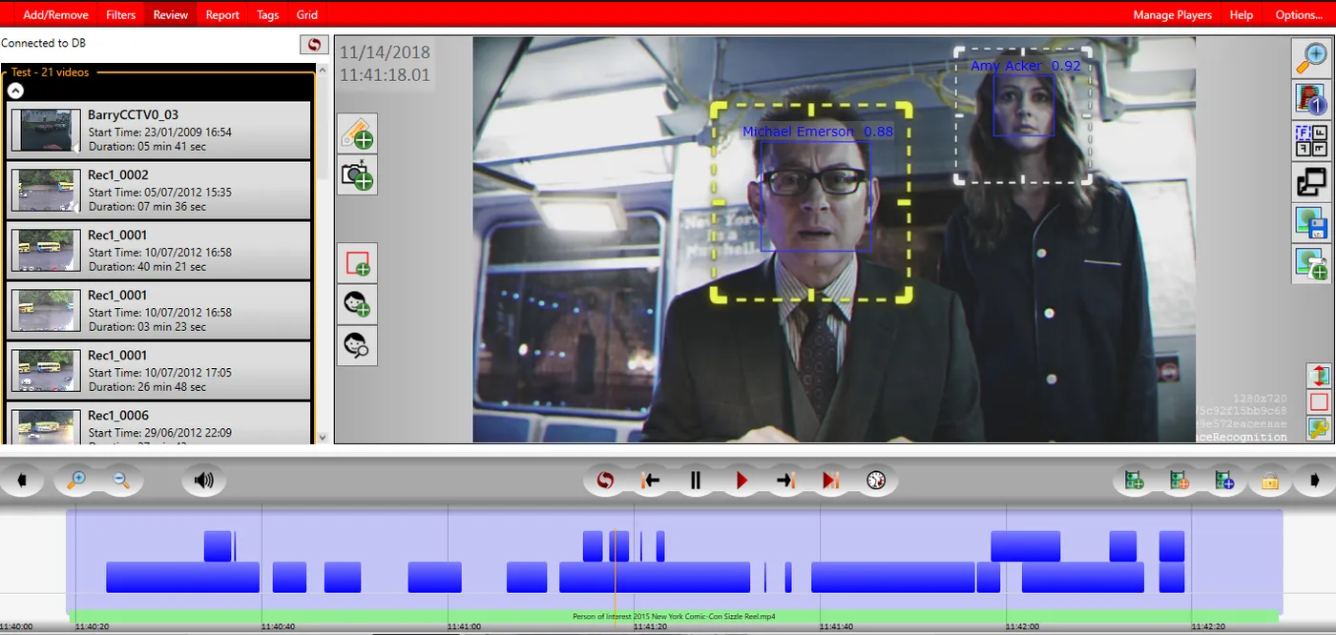Pause the video playback
This screenshot has width=1336, height=635.
click(696, 481)
